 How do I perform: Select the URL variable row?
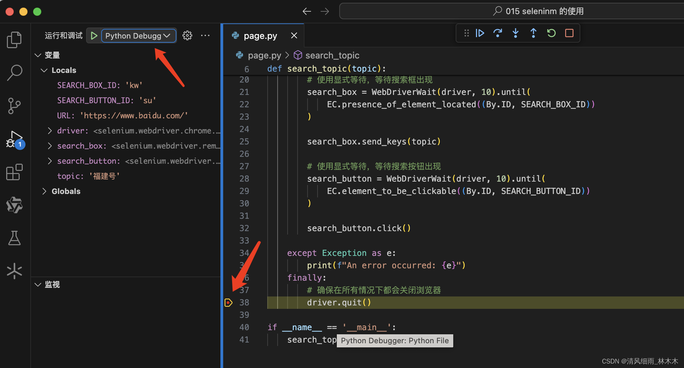[x=125, y=116]
